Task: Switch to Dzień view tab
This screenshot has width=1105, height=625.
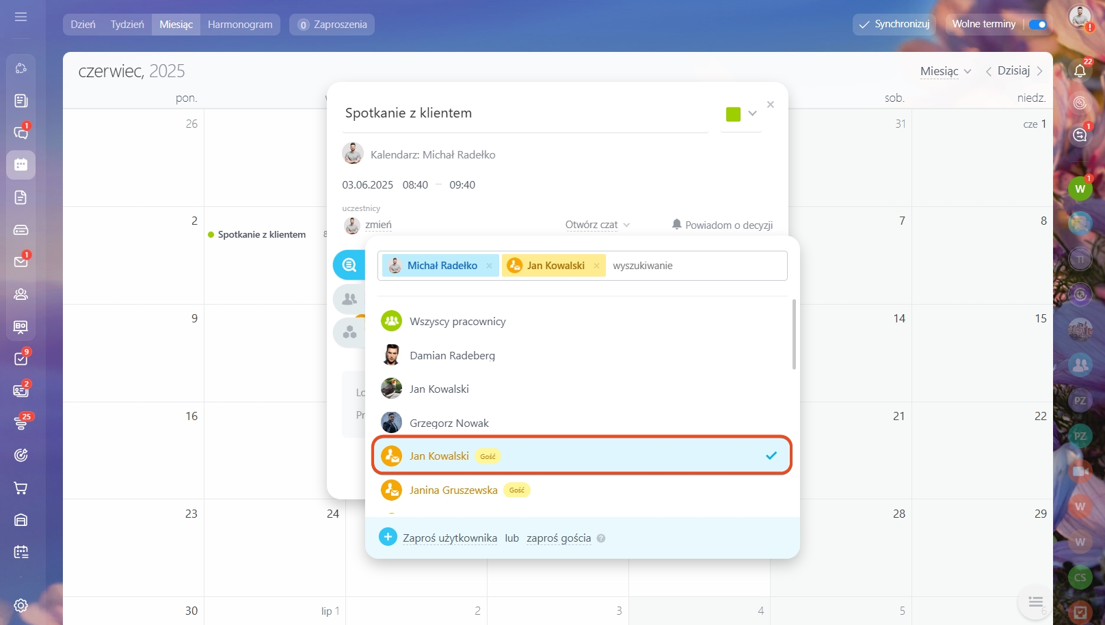Action: [83, 25]
